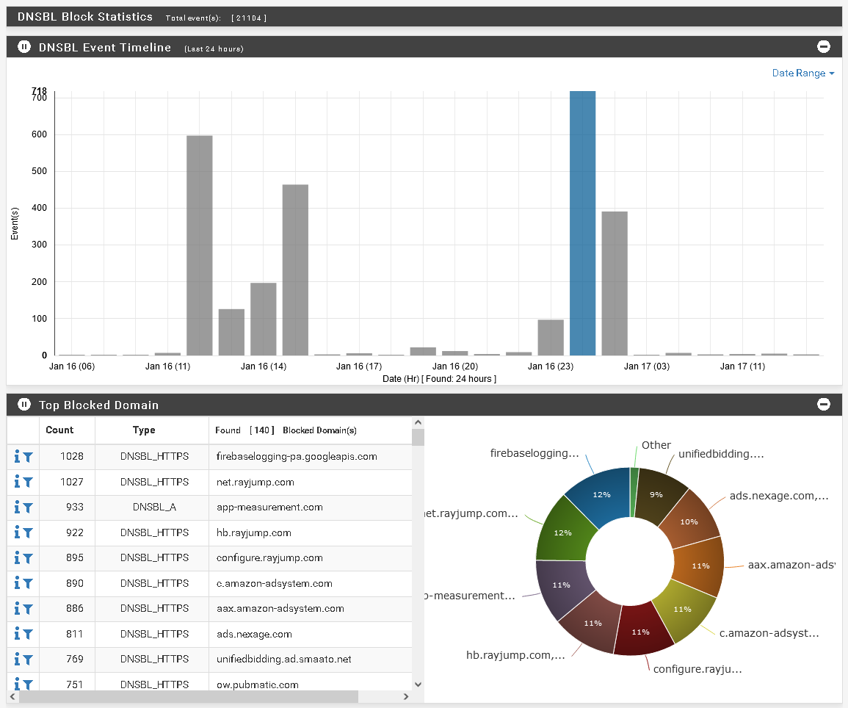
Task: Click the c.amazon-adsyst… pie label
Action: click(769, 633)
